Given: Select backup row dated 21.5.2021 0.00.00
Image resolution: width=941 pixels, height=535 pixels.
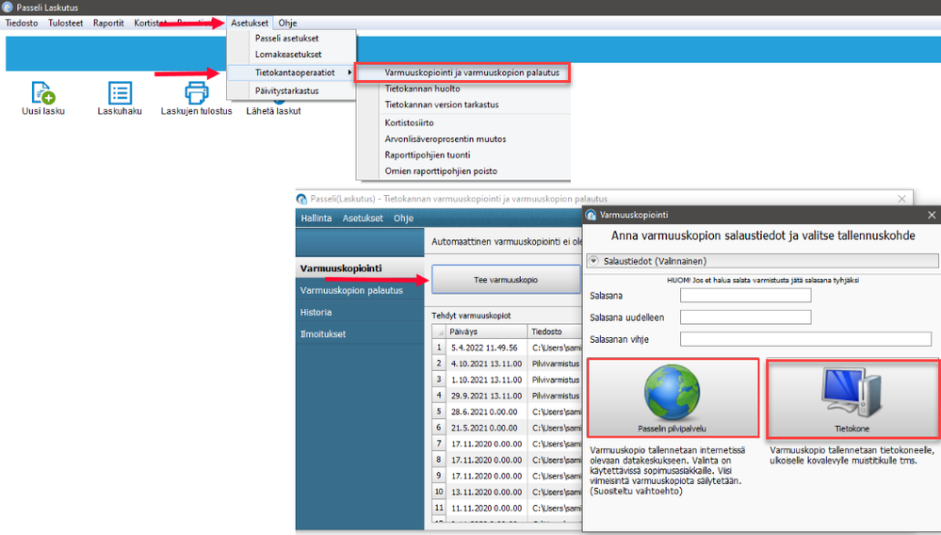Looking at the screenshot, I should [x=507, y=429].
